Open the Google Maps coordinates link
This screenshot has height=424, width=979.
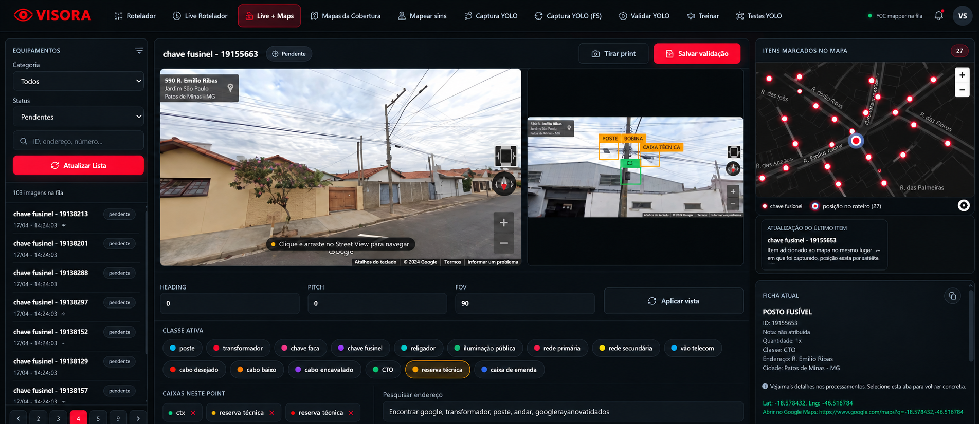863,412
